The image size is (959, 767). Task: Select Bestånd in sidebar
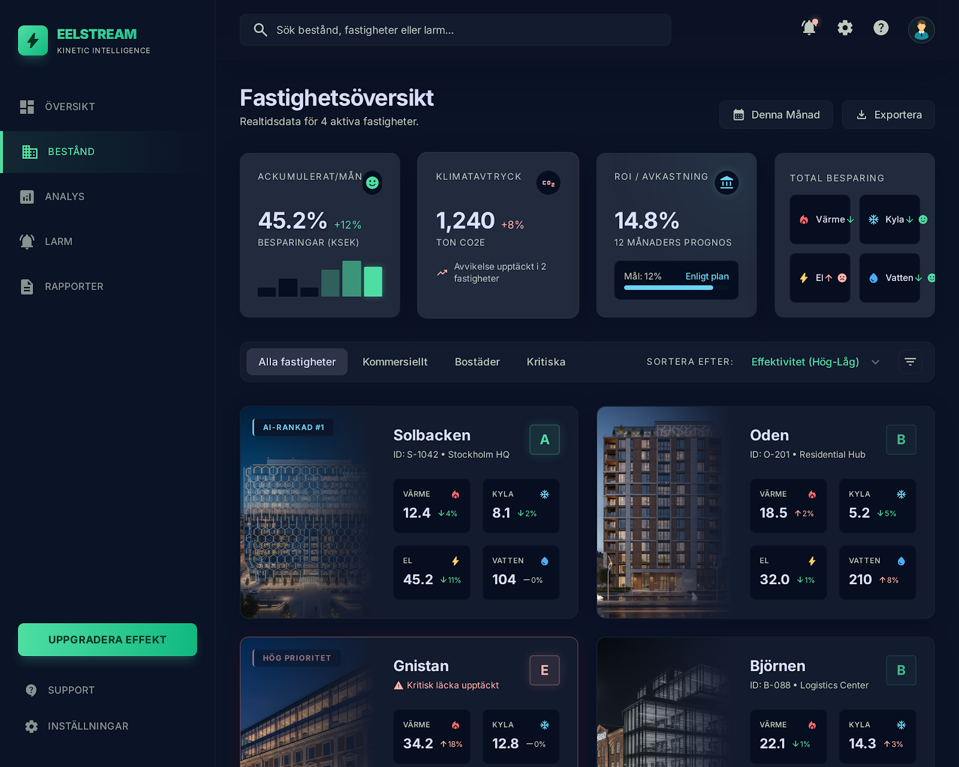[x=107, y=152]
